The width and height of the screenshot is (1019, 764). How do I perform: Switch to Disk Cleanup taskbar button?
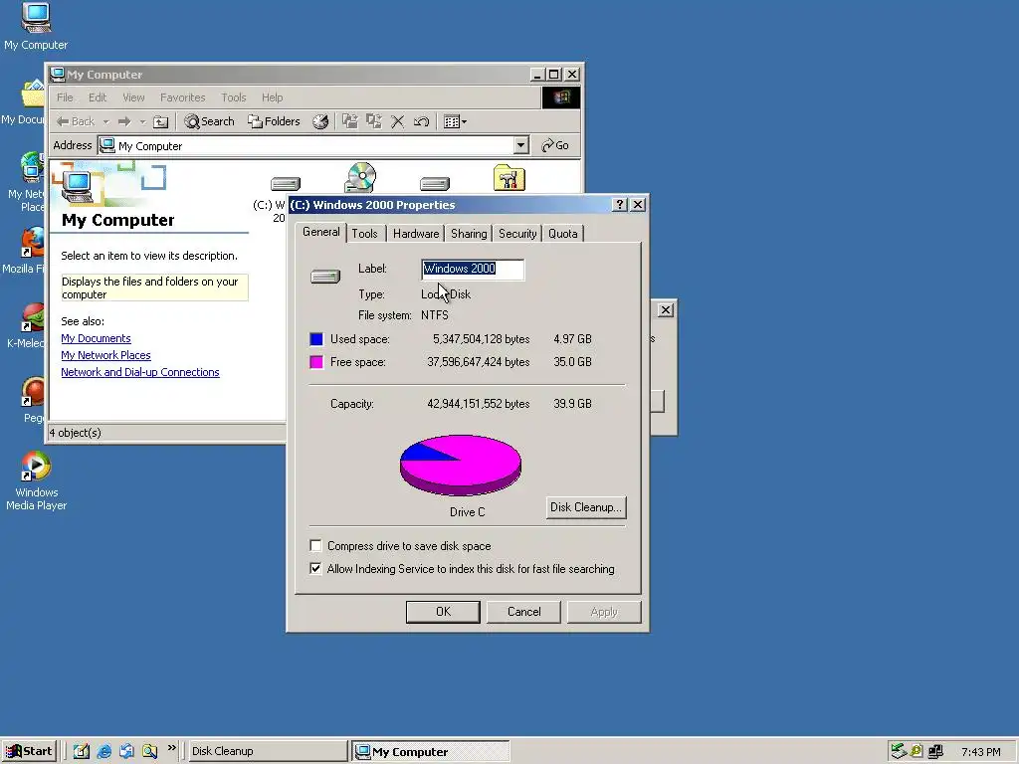267,751
